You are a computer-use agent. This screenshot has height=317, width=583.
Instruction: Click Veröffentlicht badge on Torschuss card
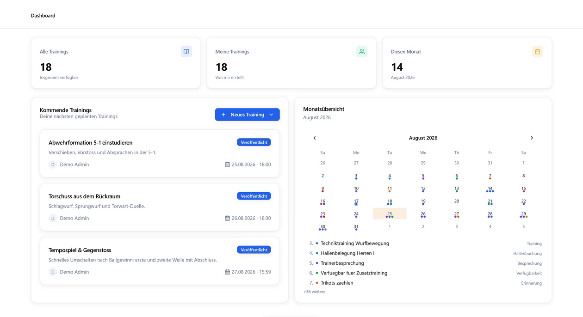pos(254,196)
